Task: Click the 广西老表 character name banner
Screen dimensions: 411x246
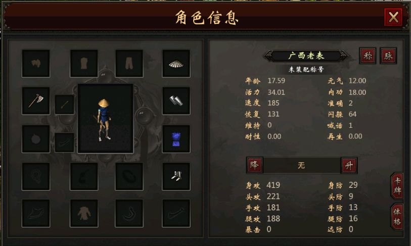Action: coord(306,56)
